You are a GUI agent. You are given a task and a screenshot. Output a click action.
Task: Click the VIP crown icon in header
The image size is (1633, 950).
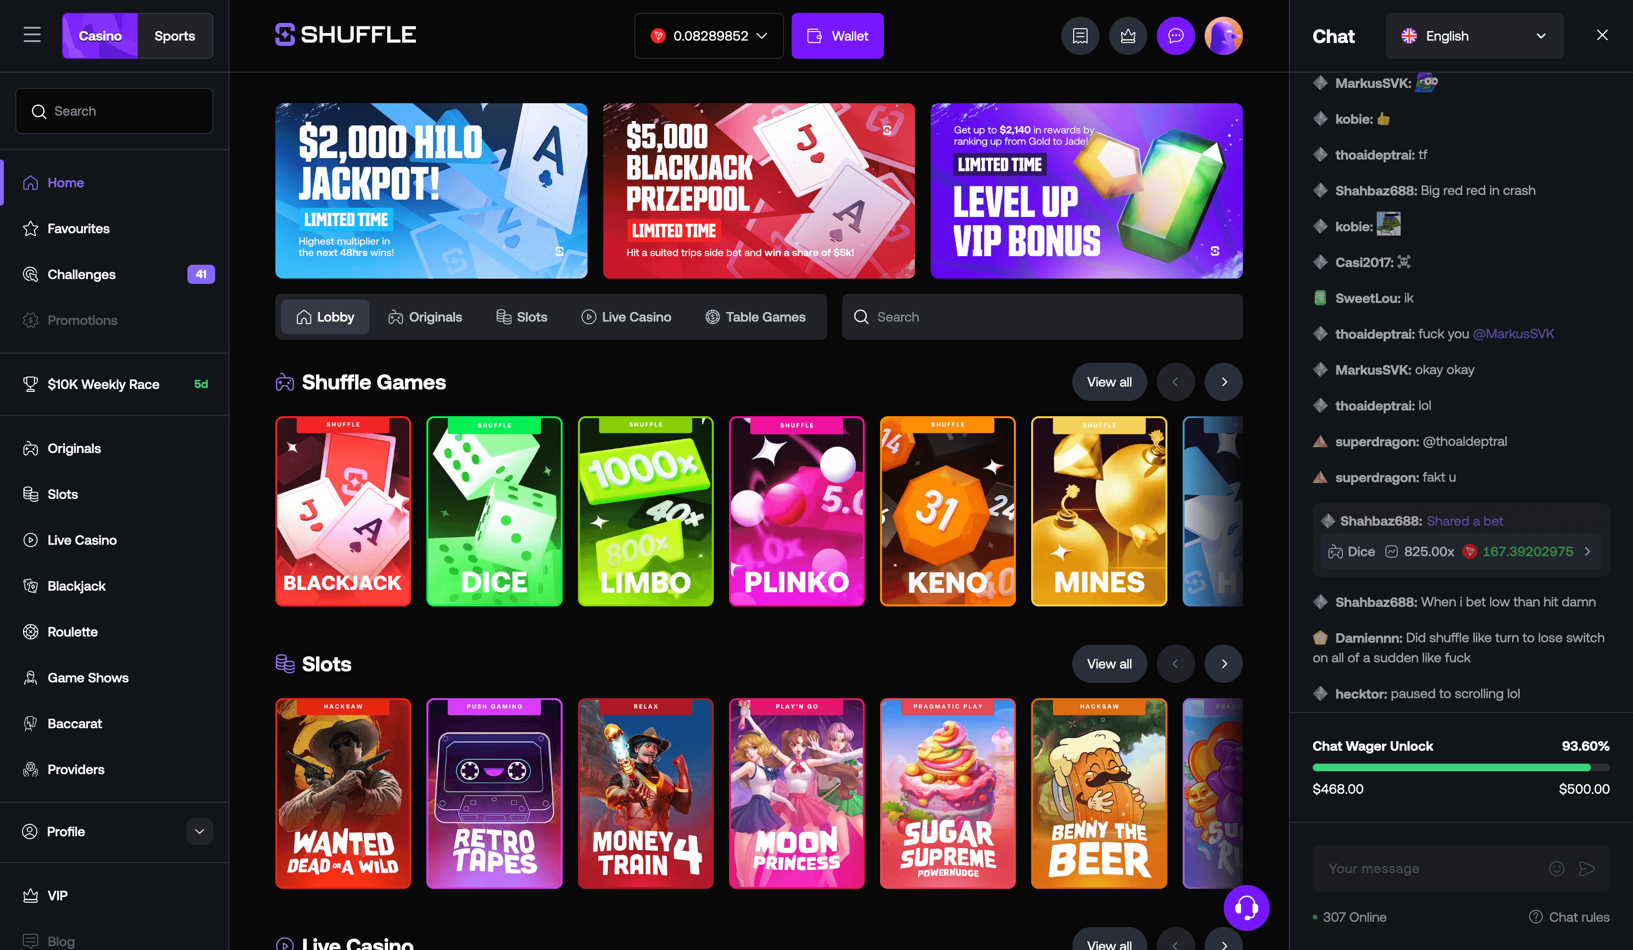pyautogui.click(x=1128, y=36)
